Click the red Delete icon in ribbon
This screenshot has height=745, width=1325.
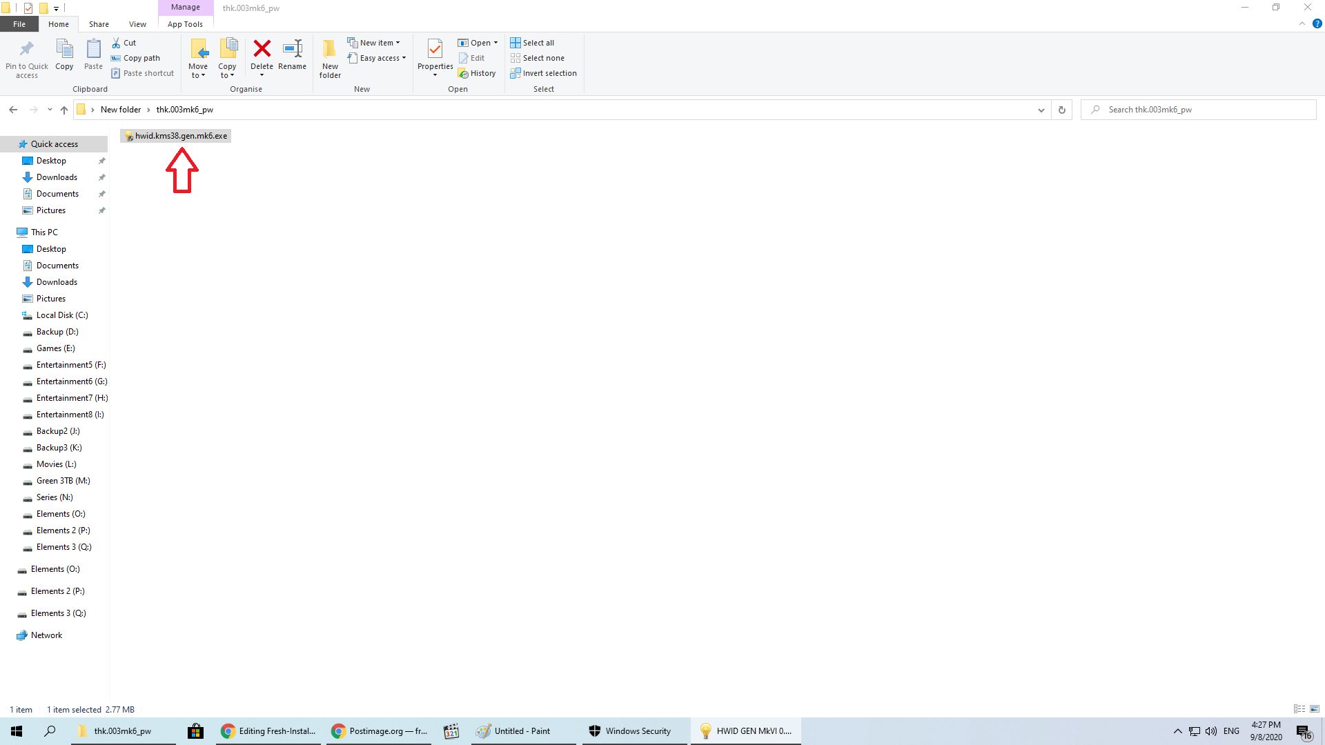262,49
